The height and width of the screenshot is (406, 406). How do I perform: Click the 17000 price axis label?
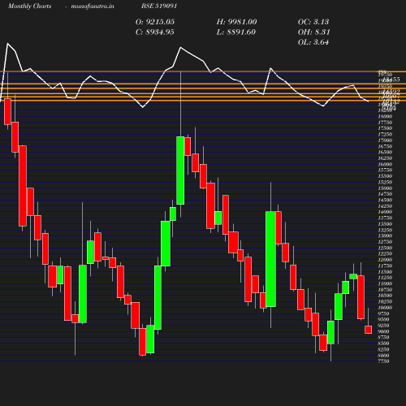[x=385, y=140]
